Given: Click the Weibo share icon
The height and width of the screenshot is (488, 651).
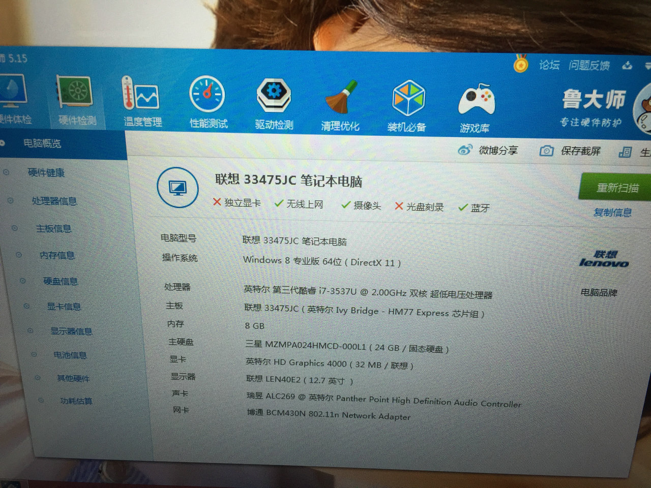Looking at the screenshot, I should click(x=465, y=150).
